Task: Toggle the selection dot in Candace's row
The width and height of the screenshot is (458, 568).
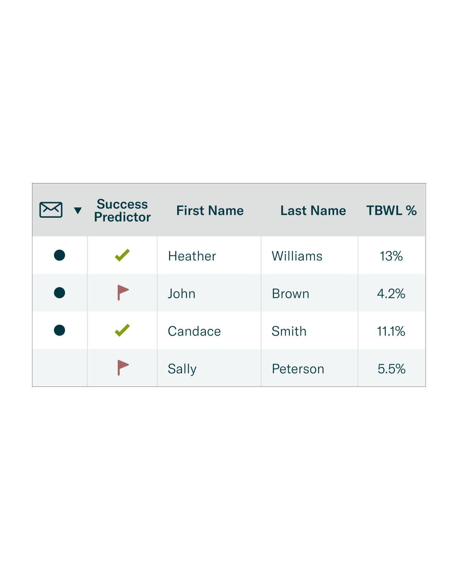Action: click(x=60, y=330)
